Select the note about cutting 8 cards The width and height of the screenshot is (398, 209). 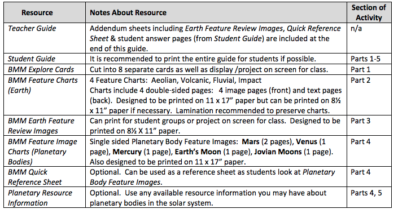click(209, 69)
